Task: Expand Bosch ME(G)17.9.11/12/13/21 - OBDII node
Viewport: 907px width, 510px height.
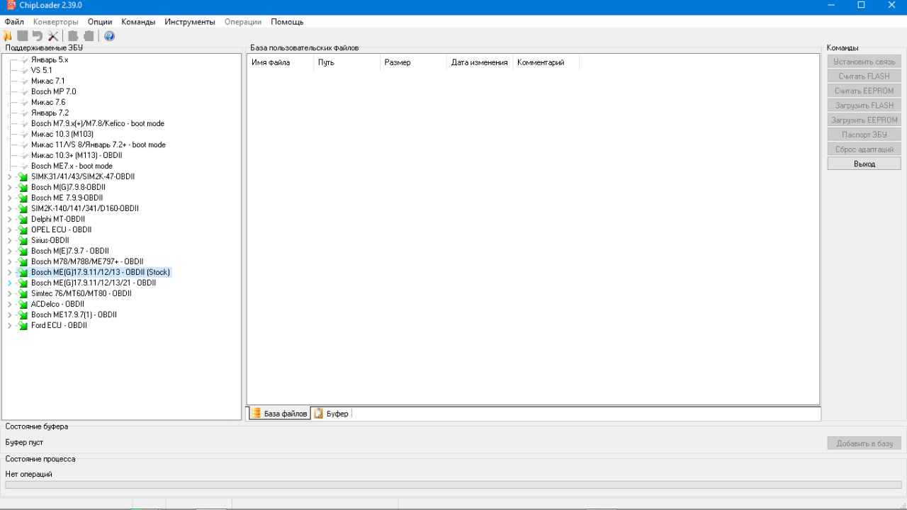Action: click(x=10, y=283)
